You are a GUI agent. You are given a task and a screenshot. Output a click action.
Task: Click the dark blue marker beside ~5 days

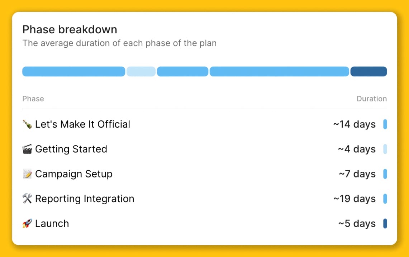click(x=385, y=223)
